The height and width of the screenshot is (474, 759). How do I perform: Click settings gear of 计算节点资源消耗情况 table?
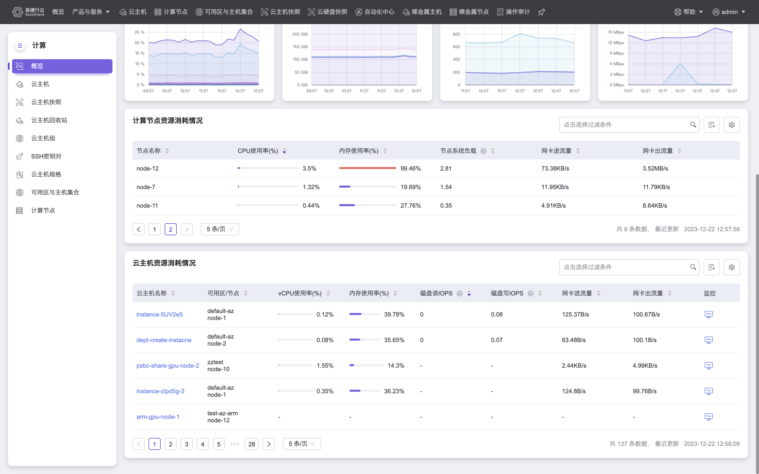(731, 125)
